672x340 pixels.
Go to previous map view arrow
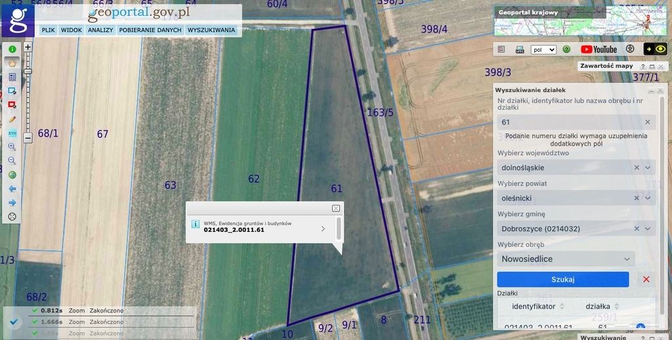pyautogui.click(x=12, y=188)
